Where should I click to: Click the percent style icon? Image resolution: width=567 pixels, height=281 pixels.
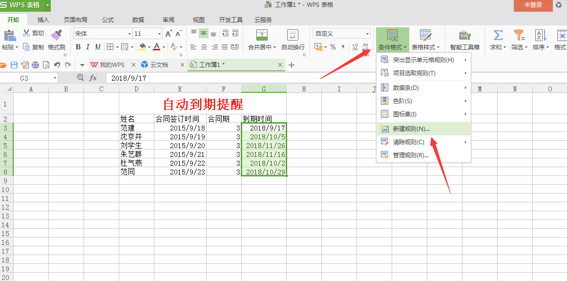[333, 47]
